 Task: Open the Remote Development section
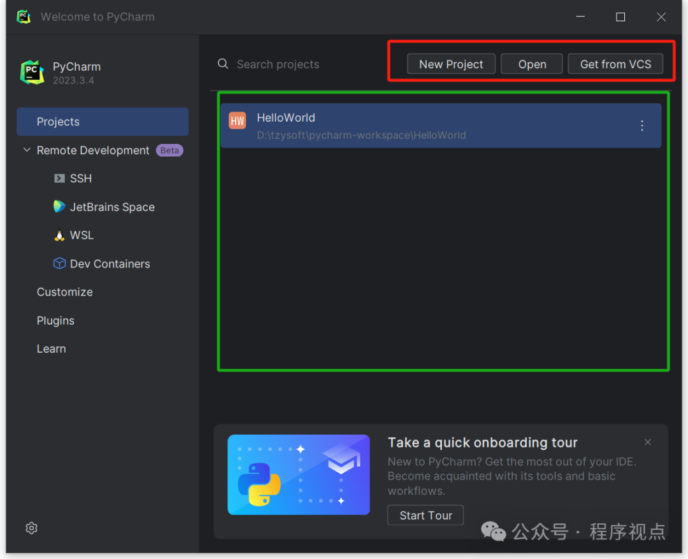[x=93, y=150]
